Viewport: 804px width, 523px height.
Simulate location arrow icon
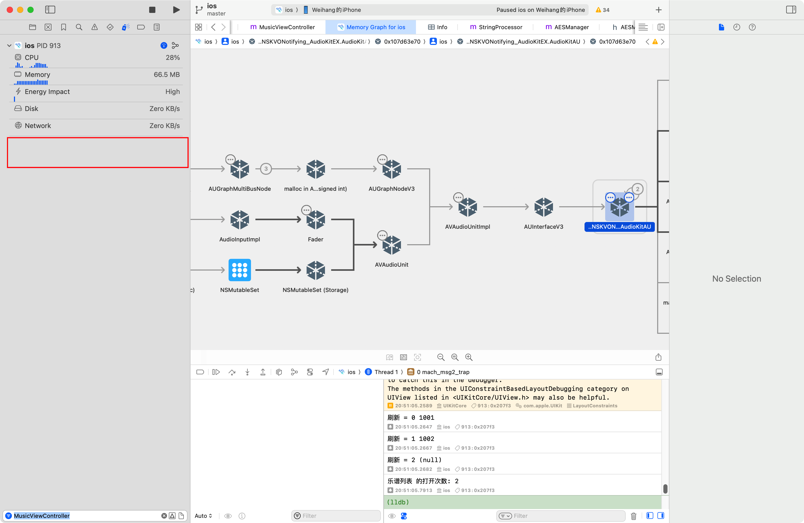point(325,372)
